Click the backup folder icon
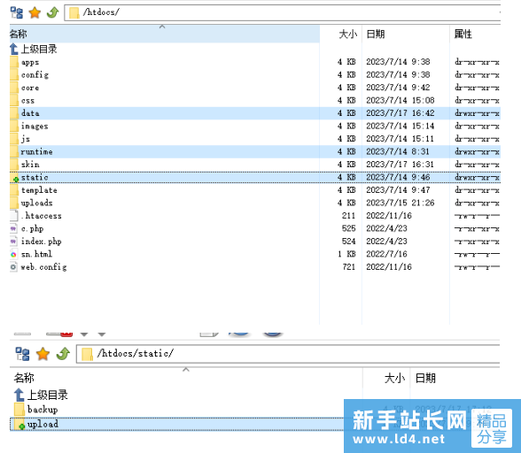521x453 pixels. 19,410
